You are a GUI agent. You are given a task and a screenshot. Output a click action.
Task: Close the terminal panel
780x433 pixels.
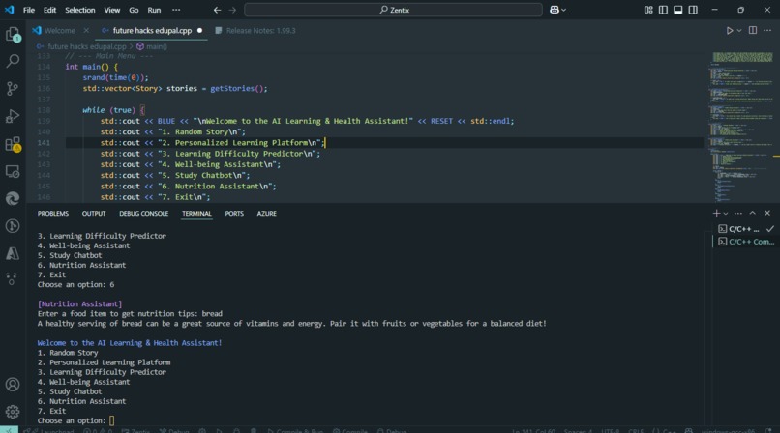pyautogui.click(x=767, y=213)
